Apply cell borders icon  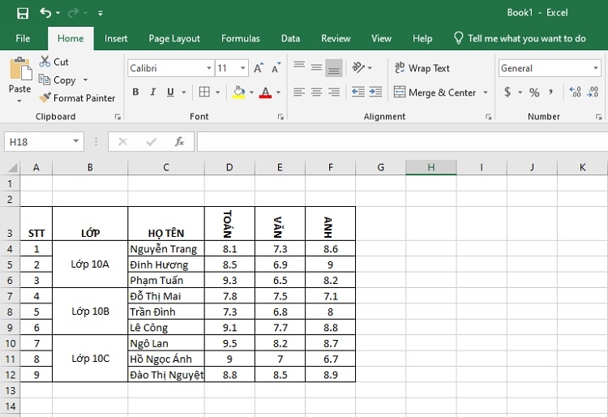(204, 92)
